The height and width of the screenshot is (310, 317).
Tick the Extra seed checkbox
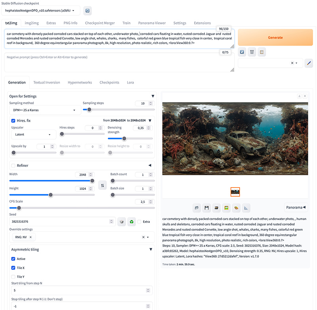point(139,222)
